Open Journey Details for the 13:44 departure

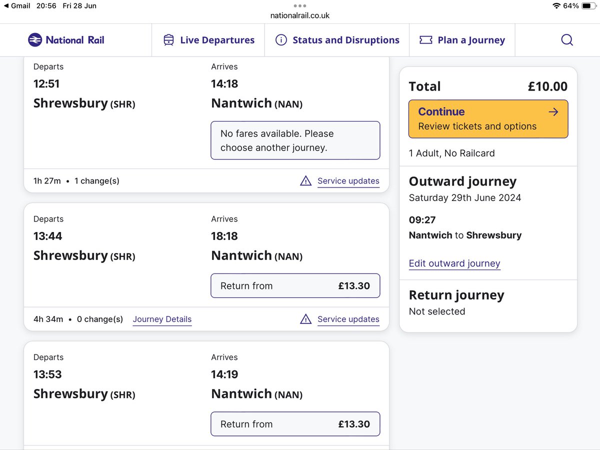tap(162, 319)
